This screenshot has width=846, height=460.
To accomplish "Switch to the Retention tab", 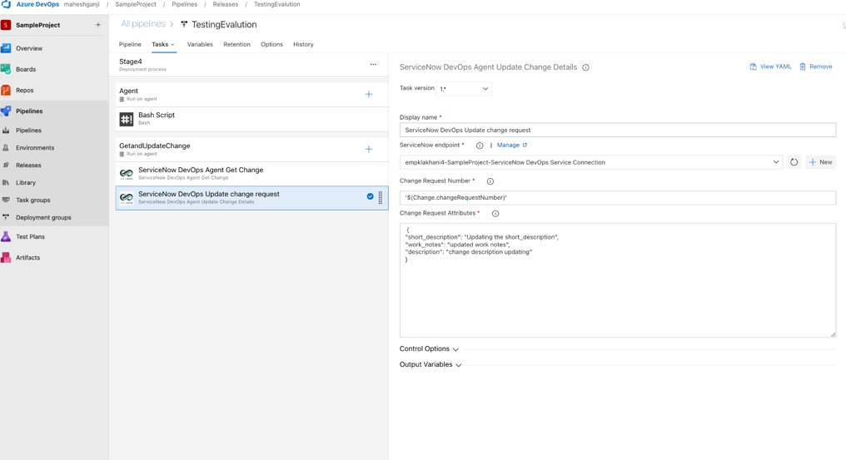I will pyautogui.click(x=236, y=44).
